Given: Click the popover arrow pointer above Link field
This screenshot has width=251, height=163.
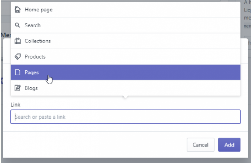Looking at the screenshot, I should (125, 97).
